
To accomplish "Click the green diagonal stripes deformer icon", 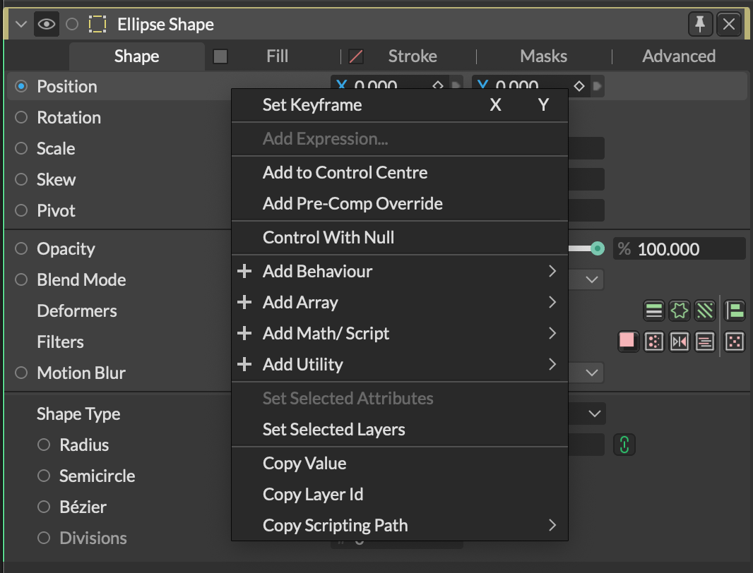I will [x=706, y=310].
